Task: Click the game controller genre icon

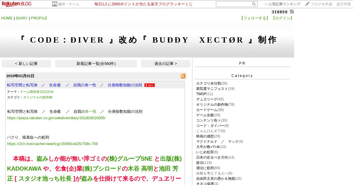Action: pos(55,4)
